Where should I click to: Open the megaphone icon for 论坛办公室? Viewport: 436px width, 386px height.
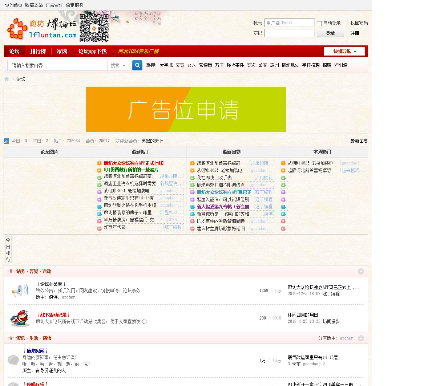click(x=20, y=290)
